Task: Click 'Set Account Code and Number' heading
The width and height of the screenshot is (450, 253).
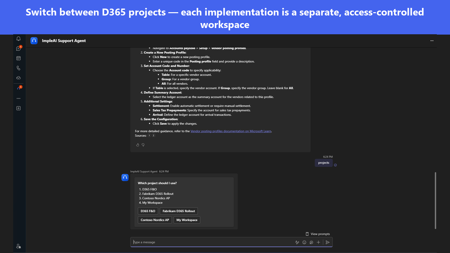Action: (167, 66)
